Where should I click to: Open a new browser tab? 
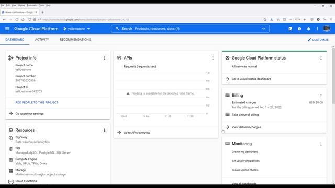click(42, 13)
